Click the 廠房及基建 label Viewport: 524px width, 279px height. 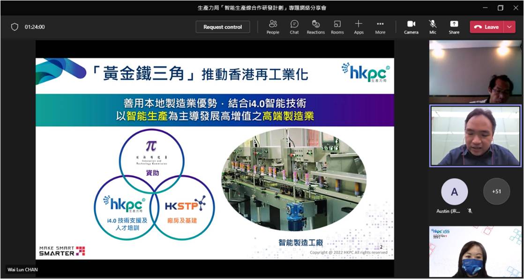point(182,220)
